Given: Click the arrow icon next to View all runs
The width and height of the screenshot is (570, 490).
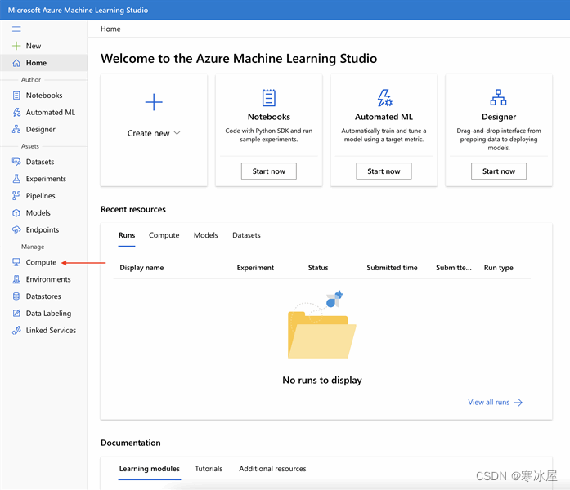Looking at the screenshot, I should tap(518, 402).
